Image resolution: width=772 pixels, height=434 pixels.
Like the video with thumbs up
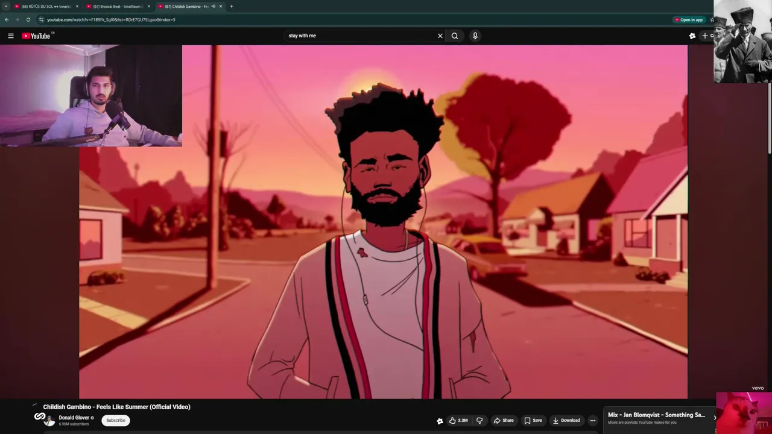458,420
